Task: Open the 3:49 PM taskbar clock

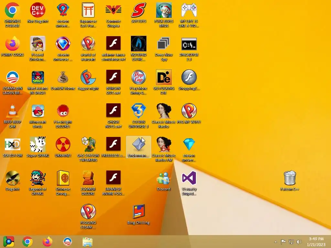Action: point(316,242)
